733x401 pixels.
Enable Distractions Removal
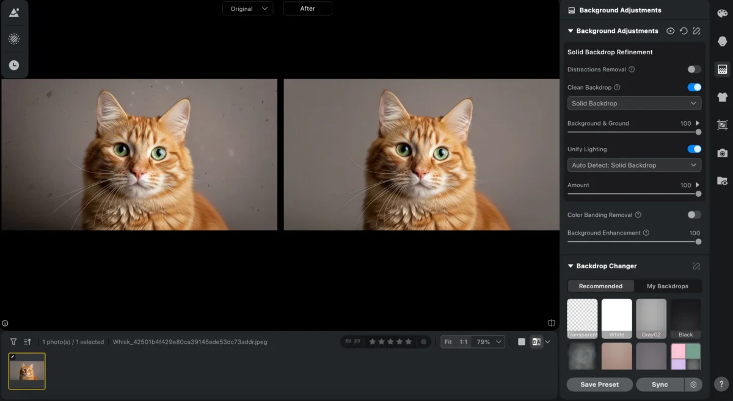point(694,69)
